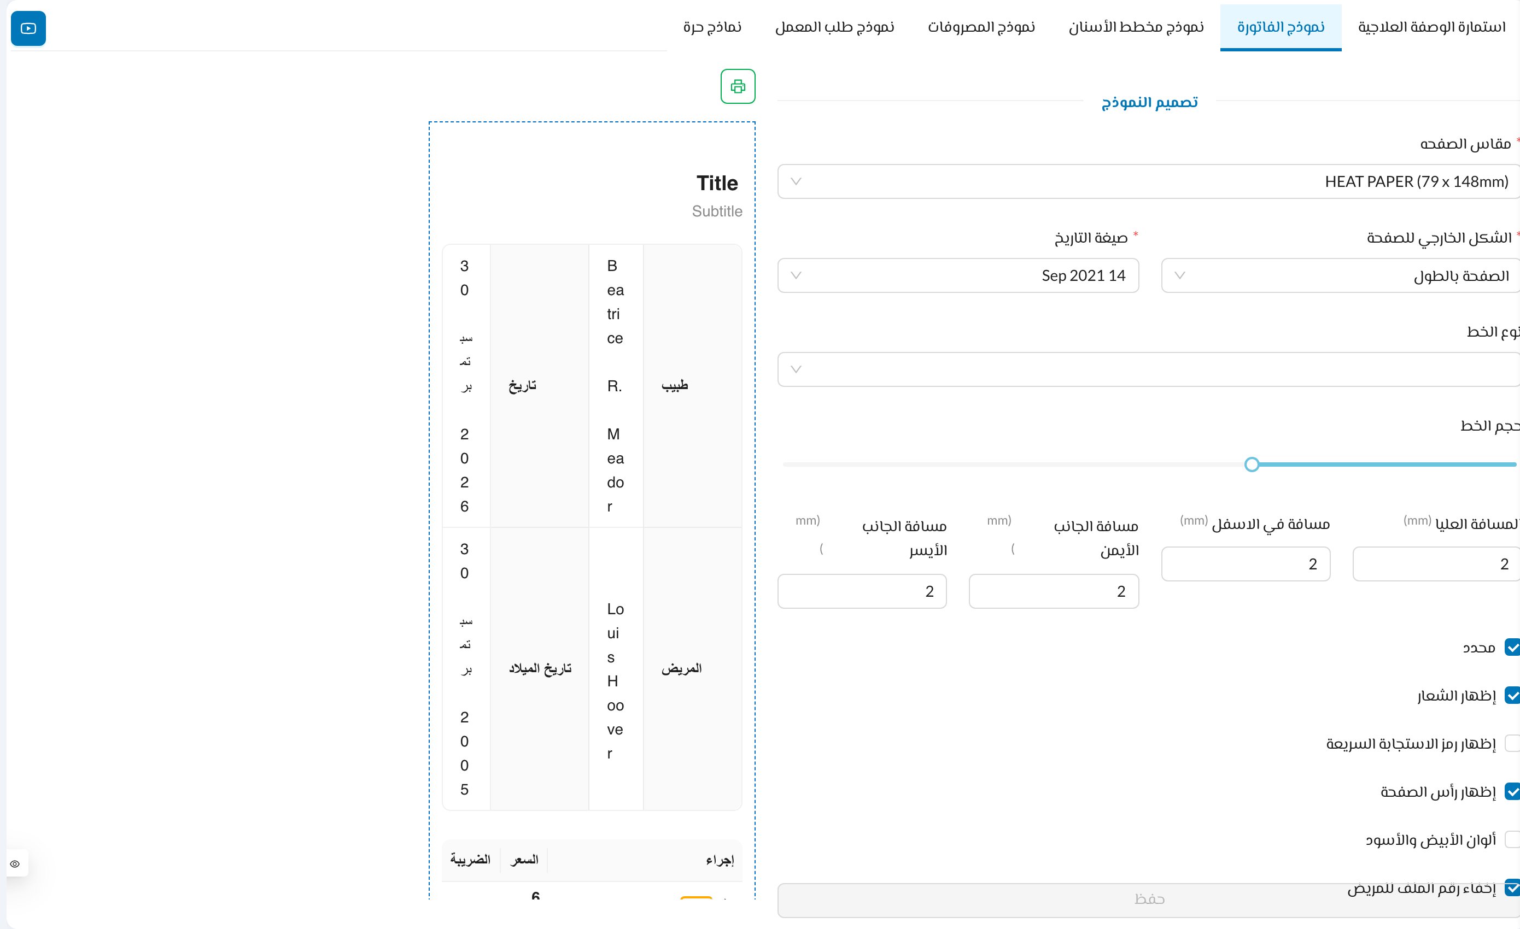Viewport: 1520px width, 929px height.
Task: Click the الضريبة column header in preview
Action: pos(470,860)
